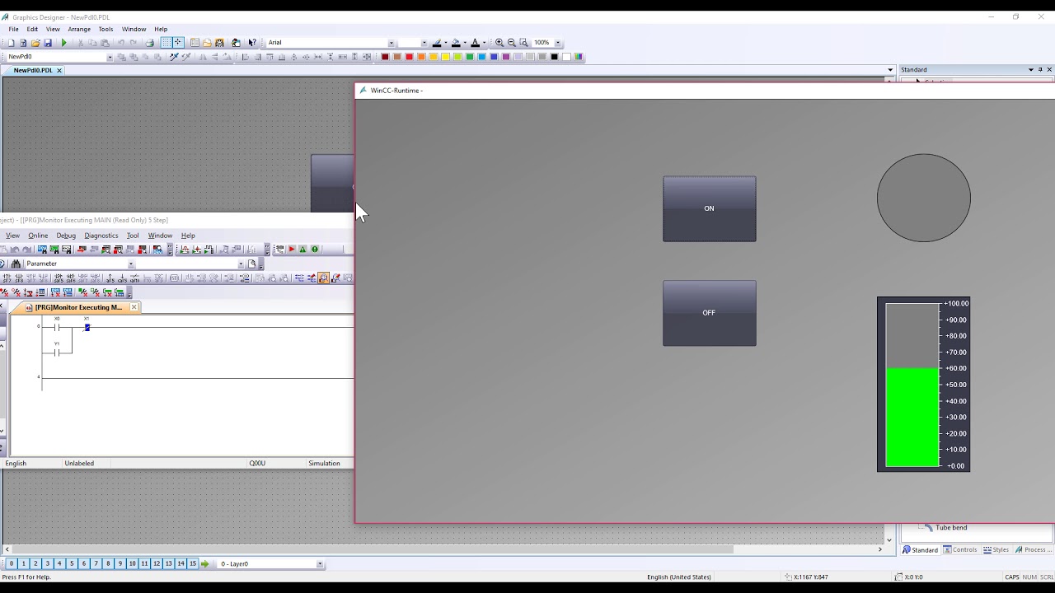Pick the yellow color swatch

(445, 57)
